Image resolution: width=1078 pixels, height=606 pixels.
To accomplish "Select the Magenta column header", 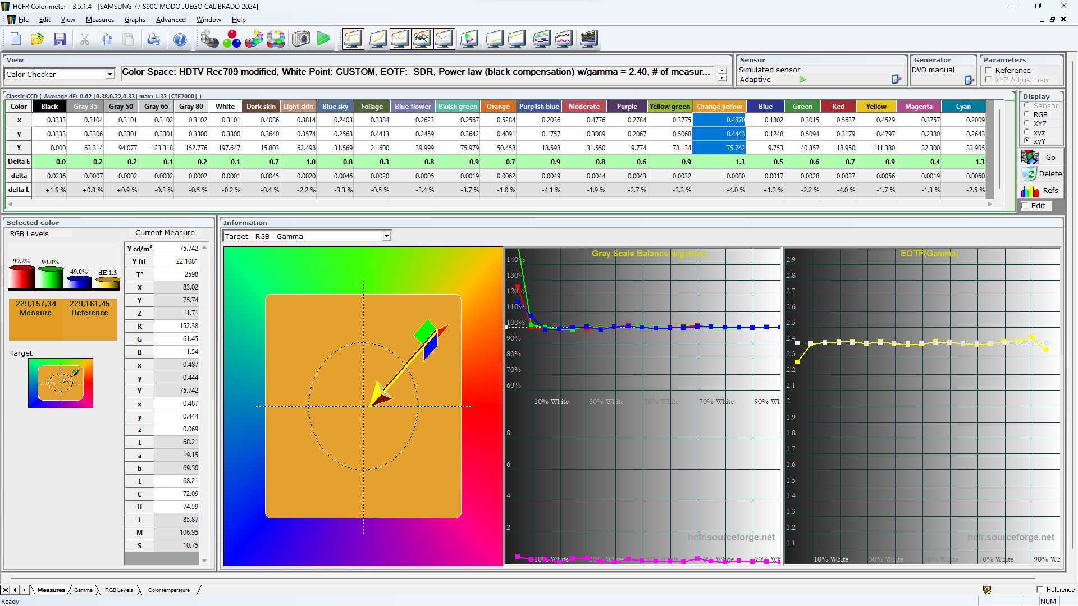I will (x=919, y=107).
